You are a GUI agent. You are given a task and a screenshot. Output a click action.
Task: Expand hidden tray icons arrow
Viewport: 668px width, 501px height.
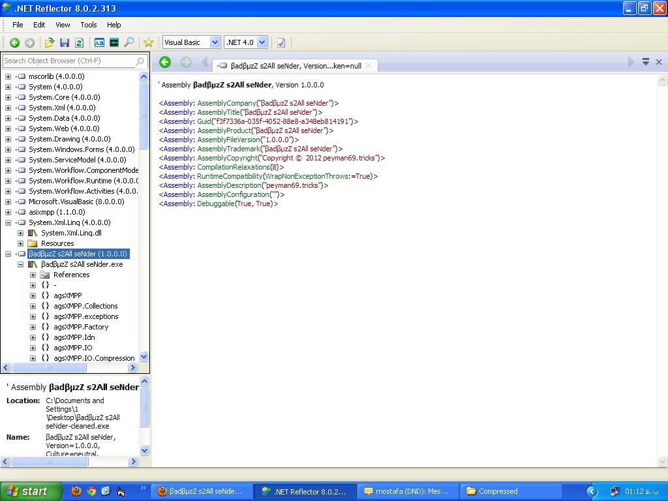tap(592, 492)
